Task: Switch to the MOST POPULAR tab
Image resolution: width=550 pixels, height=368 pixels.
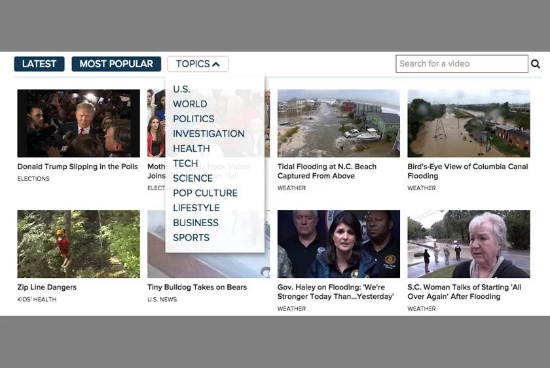Action: pyautogui.click(x=117, y=63)
